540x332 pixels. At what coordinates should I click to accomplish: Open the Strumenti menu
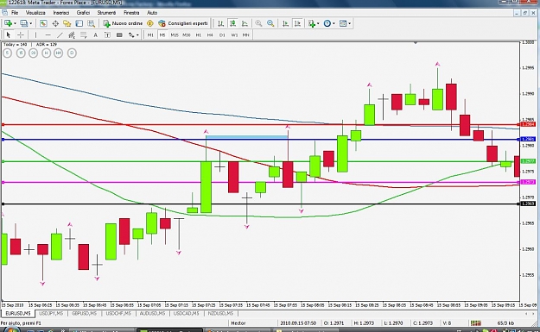pos(106,13)
